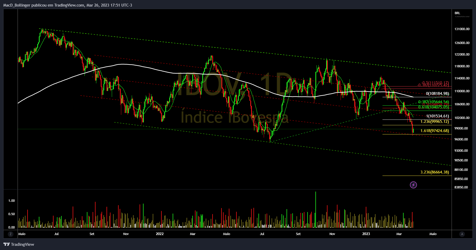Select the 0.382(105644.54) Fibonacci label
476x250 pixels.
[x=433, y=102]
